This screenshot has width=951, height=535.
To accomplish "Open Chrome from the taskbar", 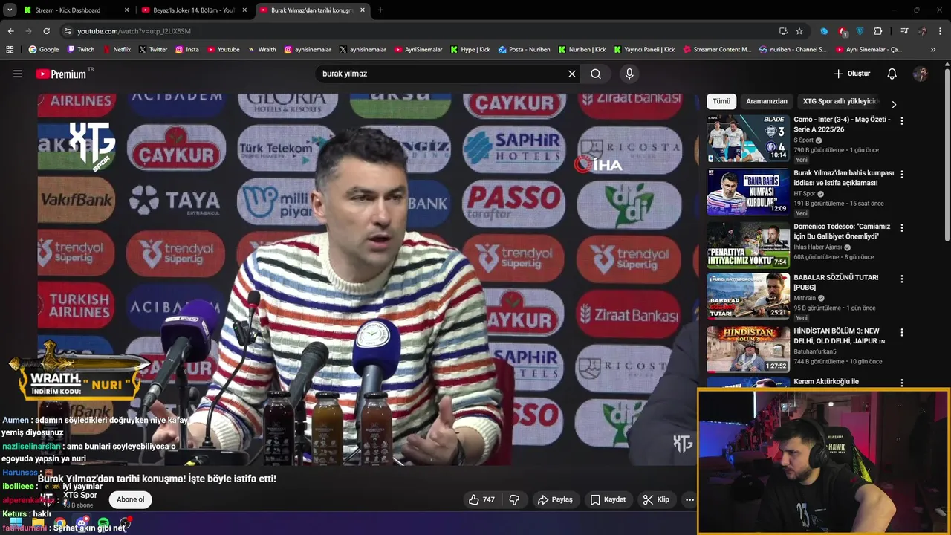I will (59, 523).
